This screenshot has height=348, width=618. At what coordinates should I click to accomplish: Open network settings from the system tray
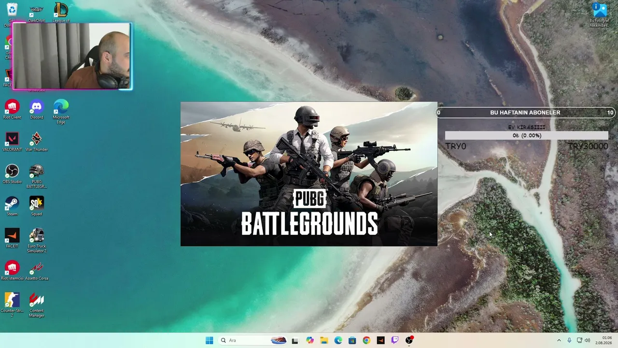(x=579, y=340)
